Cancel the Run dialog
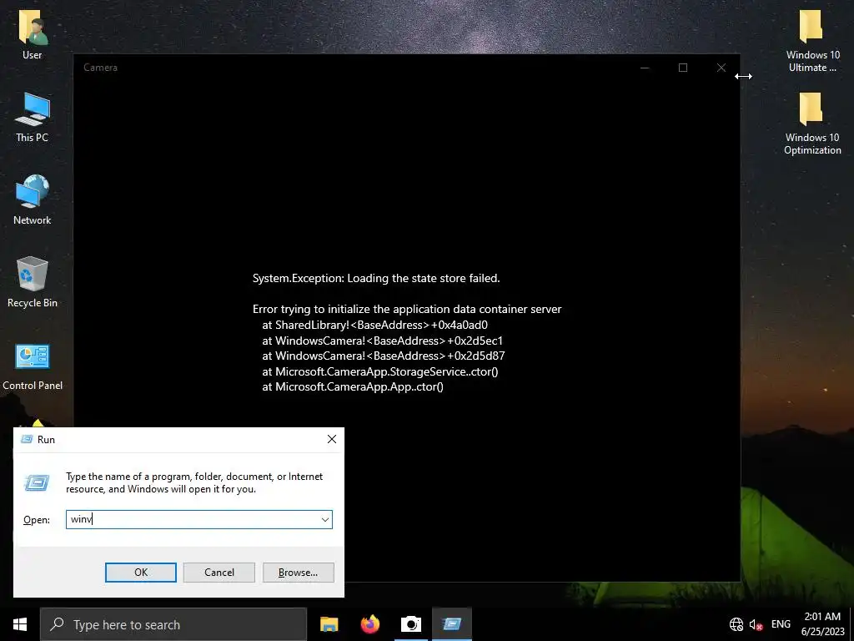This screenshot has height=641, width=854. (x=219, y=573)
